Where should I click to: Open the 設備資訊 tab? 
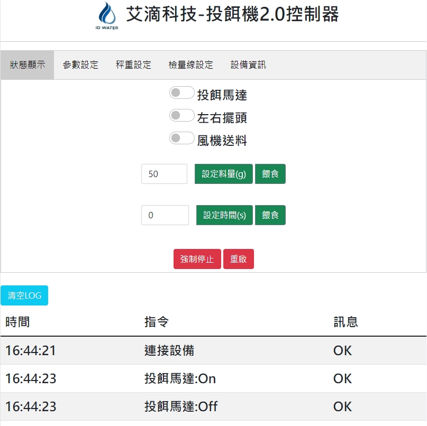248,65
